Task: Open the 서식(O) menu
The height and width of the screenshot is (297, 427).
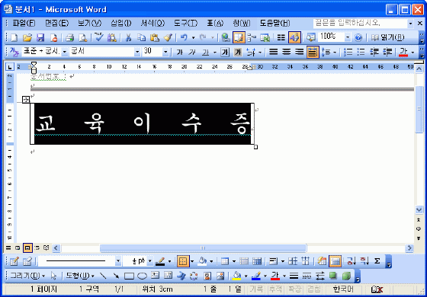Action: (152, 24)
